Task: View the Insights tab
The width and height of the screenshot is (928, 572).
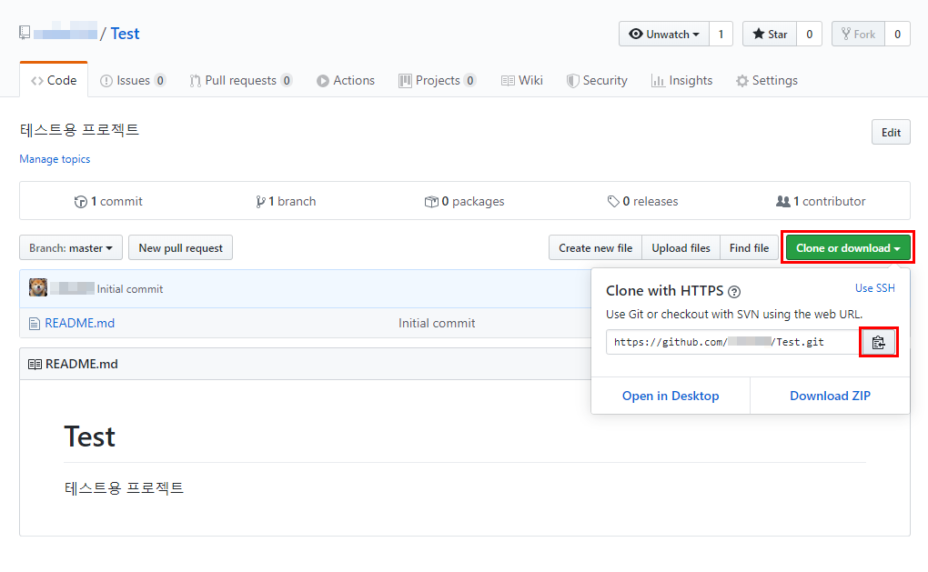Action: (x=681, y=80)
